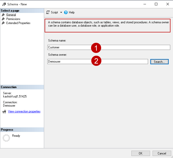
Task: Go to Extended Properties page
Action: click(x=18, y=23)
